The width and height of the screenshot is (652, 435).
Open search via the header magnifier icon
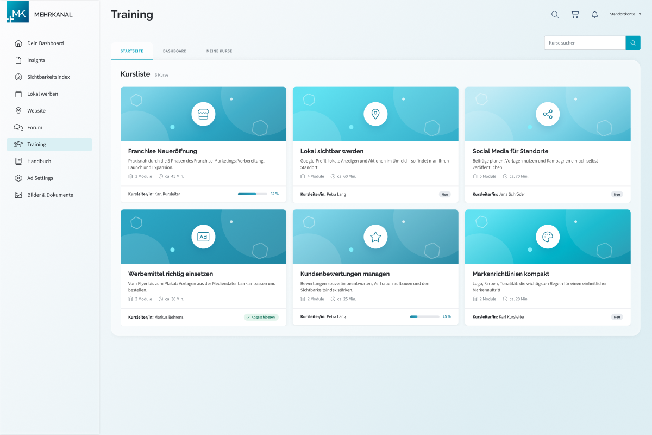[x=555, y=15]
